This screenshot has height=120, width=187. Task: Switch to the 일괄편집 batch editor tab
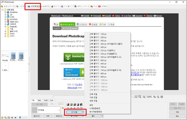[x=45, y=6]
